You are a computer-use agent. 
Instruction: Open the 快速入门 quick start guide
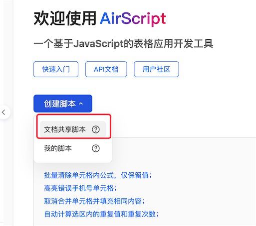coord(56,69)
